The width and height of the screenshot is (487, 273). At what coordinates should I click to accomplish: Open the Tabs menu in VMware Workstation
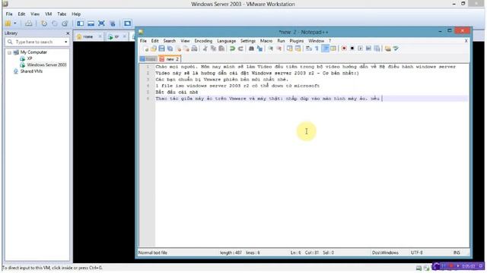click(62, 14)
